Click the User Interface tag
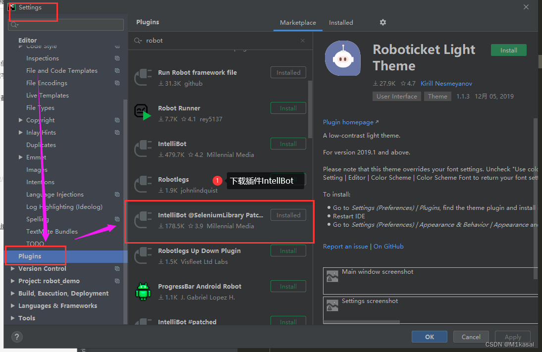The width and height of the screenshot is (542, 352). (x=396, y=97)
